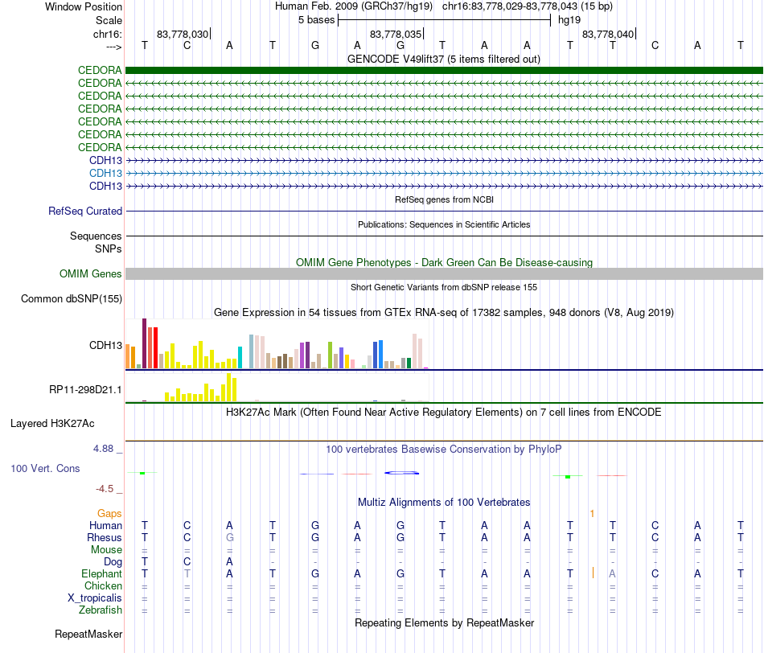Click the Common dbSNP(155) track label
The image size is (764, 653).
click(x=71, y=298)
